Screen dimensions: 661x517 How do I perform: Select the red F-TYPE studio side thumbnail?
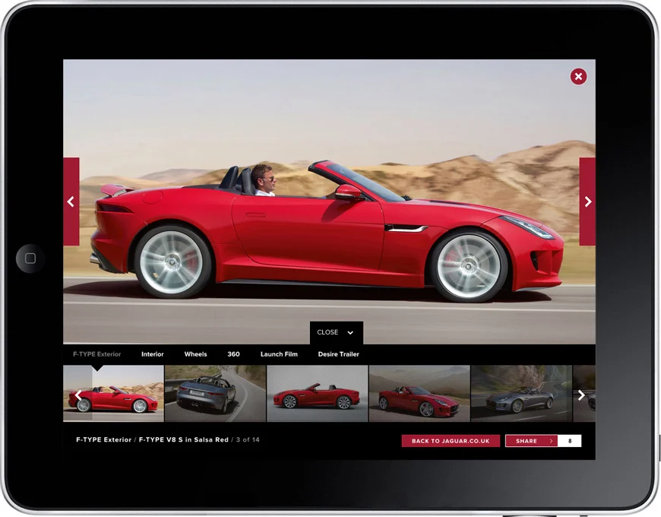pos(318,393)
